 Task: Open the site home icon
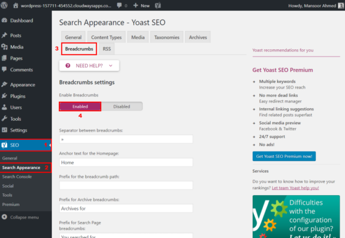pos(15,5)
